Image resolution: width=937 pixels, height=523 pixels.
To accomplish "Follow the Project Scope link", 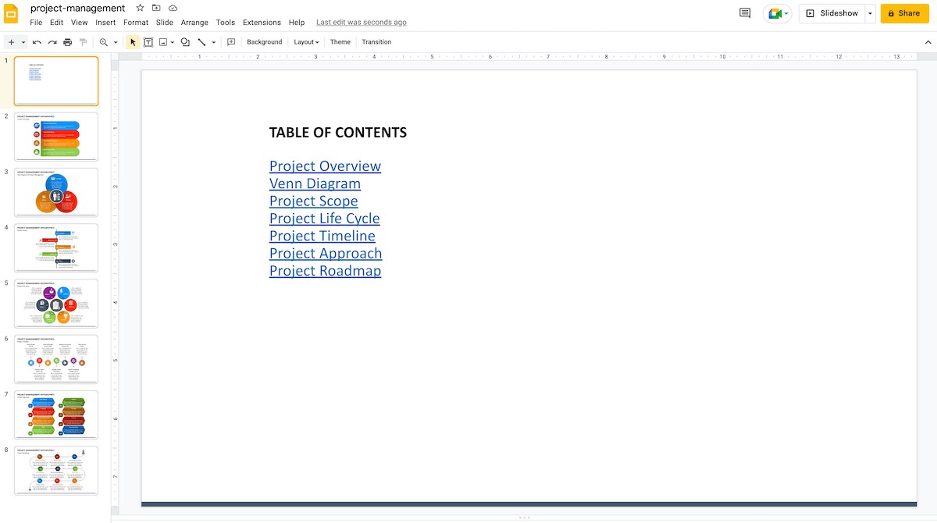I will pyautogui.click(x=313, y=201).
